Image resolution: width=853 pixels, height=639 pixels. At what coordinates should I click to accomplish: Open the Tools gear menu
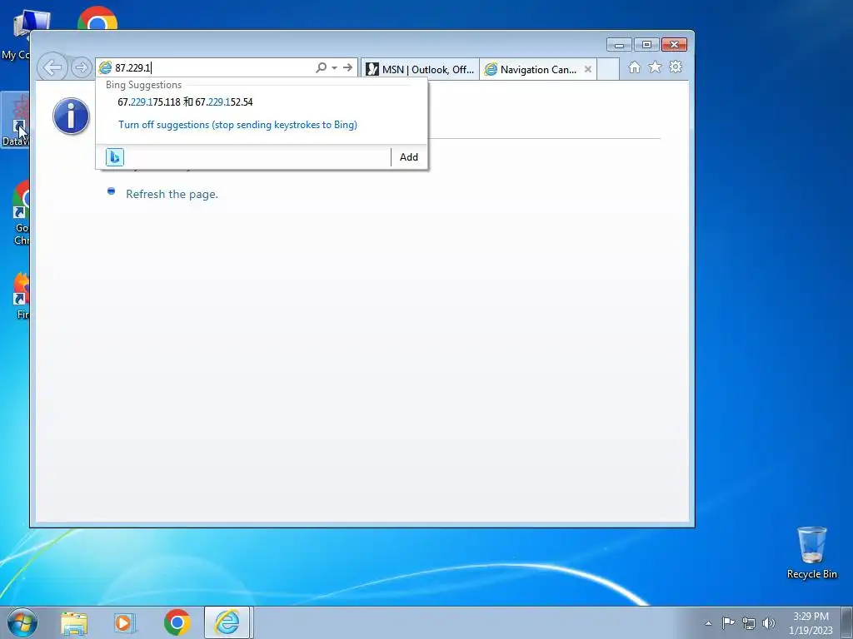click(676, 67)
